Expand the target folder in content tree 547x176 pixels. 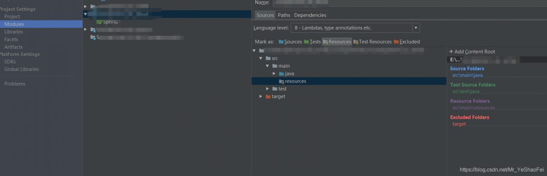coord(261,97)
